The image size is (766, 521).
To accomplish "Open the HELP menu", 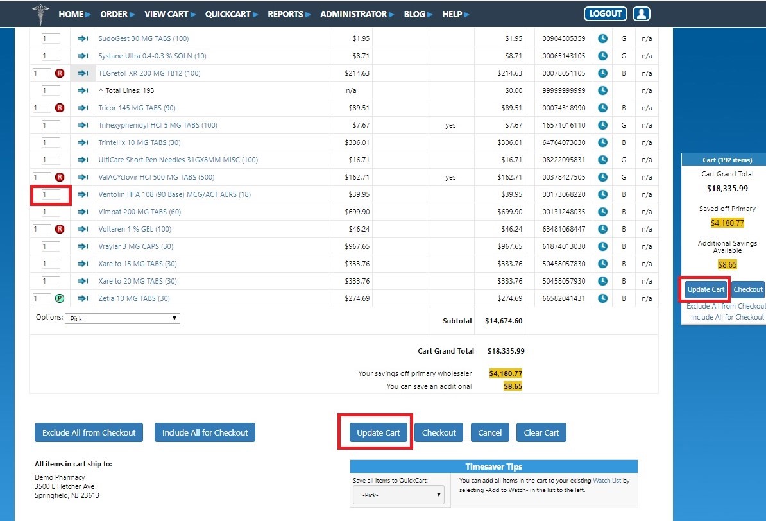I will tap(455, 14).
